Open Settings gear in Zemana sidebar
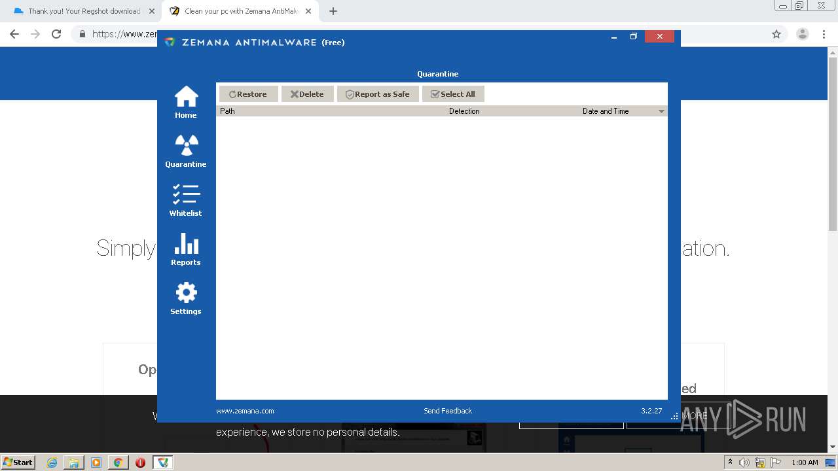The height and width of the screenshot is (471, 838). click(186, 299)
